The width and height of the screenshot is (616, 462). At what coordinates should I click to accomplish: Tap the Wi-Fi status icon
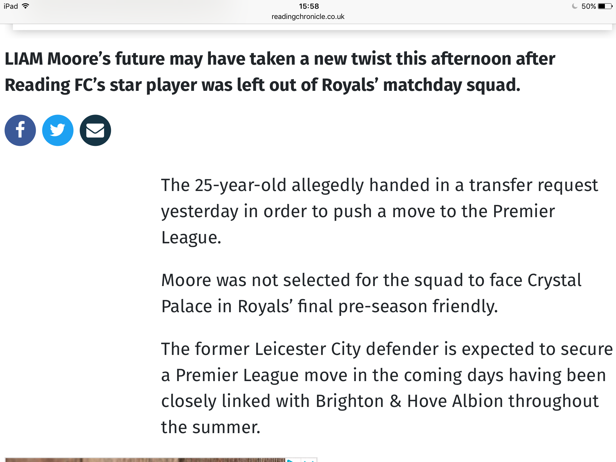[x=26, y=6]
